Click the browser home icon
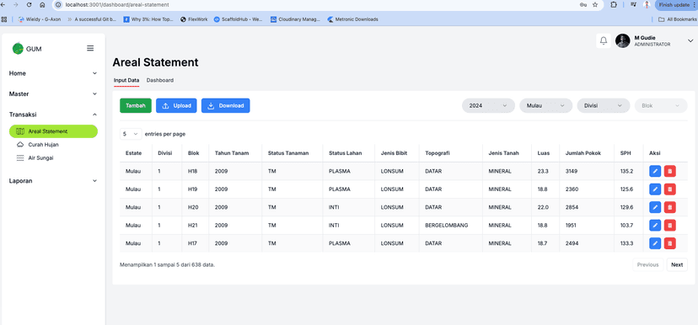 (x=42, y=4)
